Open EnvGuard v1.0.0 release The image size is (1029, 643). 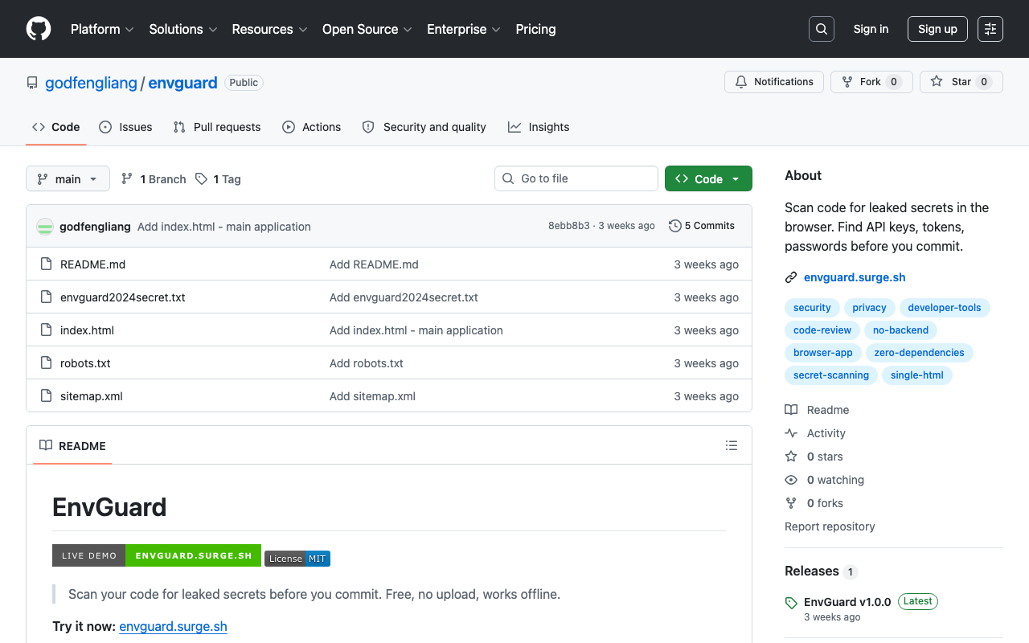pos(847,602)
